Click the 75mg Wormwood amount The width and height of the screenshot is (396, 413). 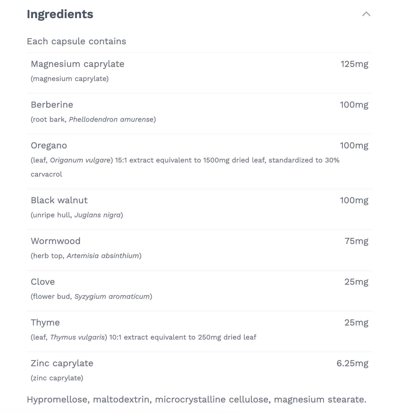point(356,241)
